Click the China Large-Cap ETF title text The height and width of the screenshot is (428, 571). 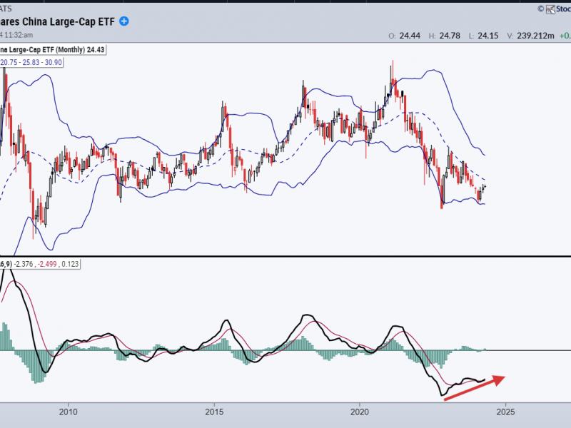(58, 22)
